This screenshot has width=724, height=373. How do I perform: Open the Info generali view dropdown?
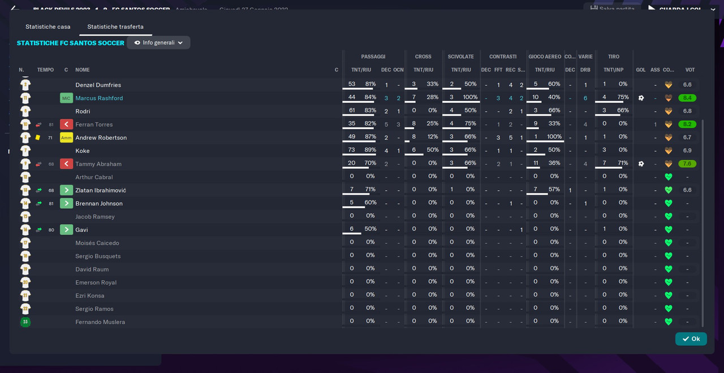tap(158, 43)
